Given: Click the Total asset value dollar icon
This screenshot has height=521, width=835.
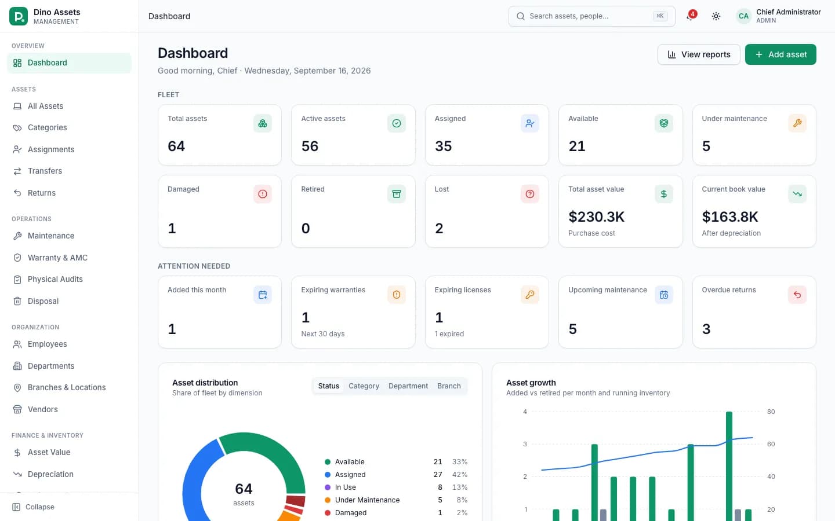Looking at the screenshot, I should pos(664,194).
